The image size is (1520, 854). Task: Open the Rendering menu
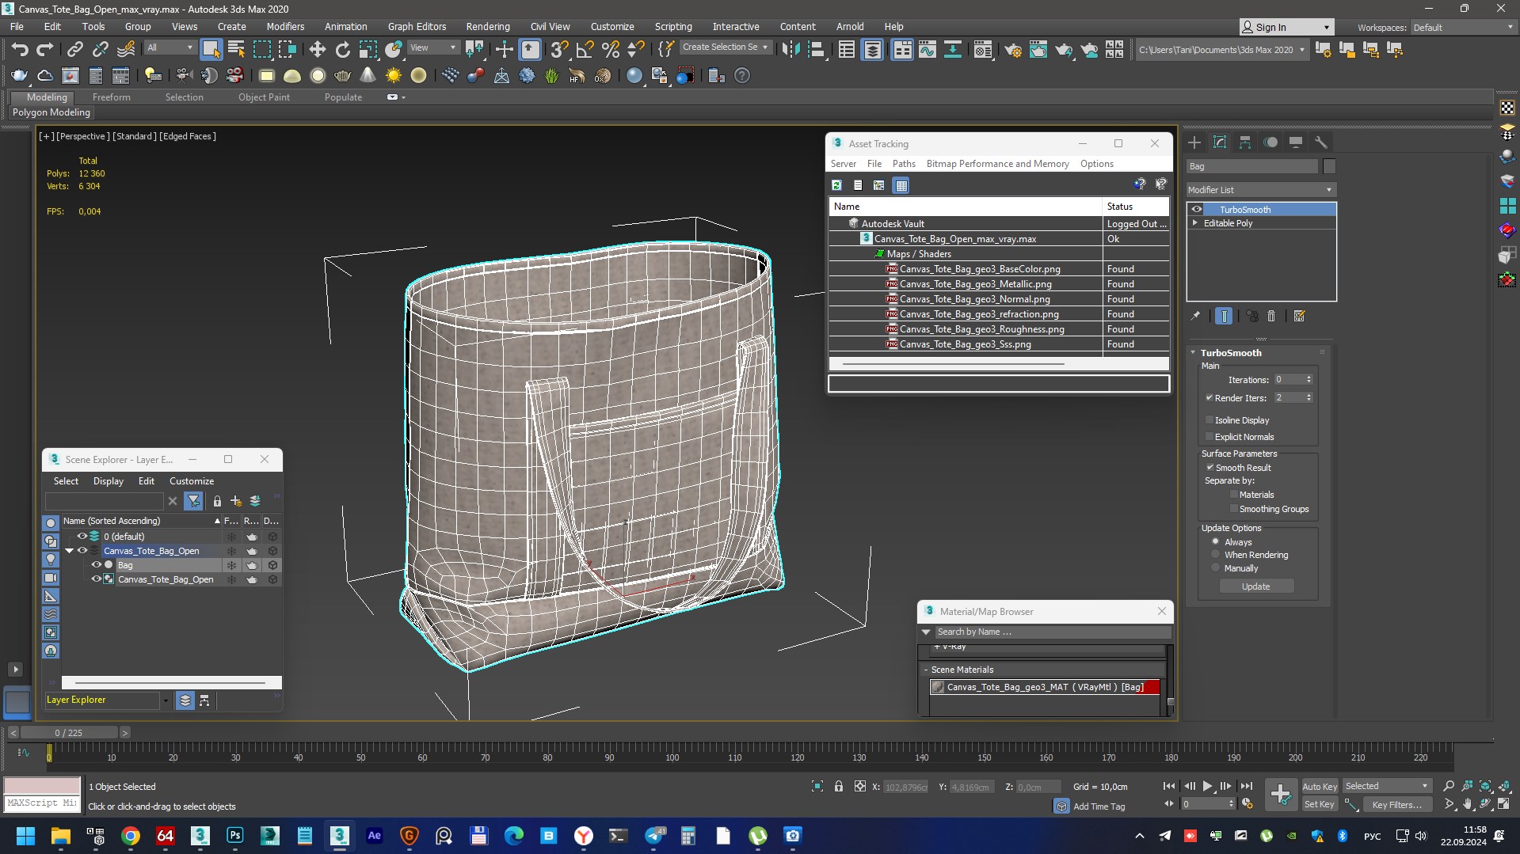(487, 26)
